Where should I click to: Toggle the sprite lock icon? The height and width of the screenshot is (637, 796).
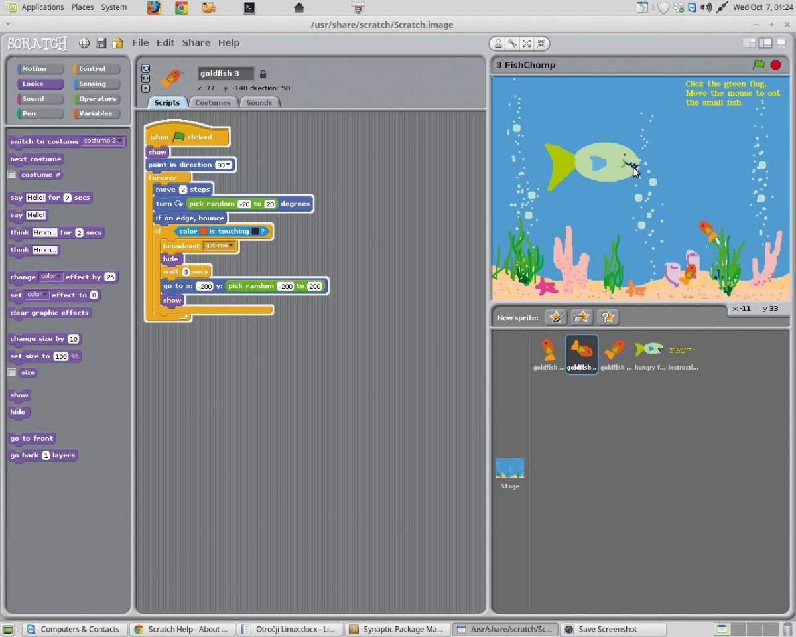pyautogui.click(x=263, y=74)
